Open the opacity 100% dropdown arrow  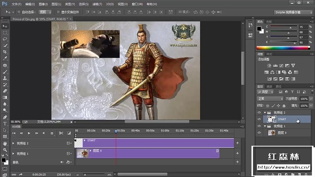[311, 99]
